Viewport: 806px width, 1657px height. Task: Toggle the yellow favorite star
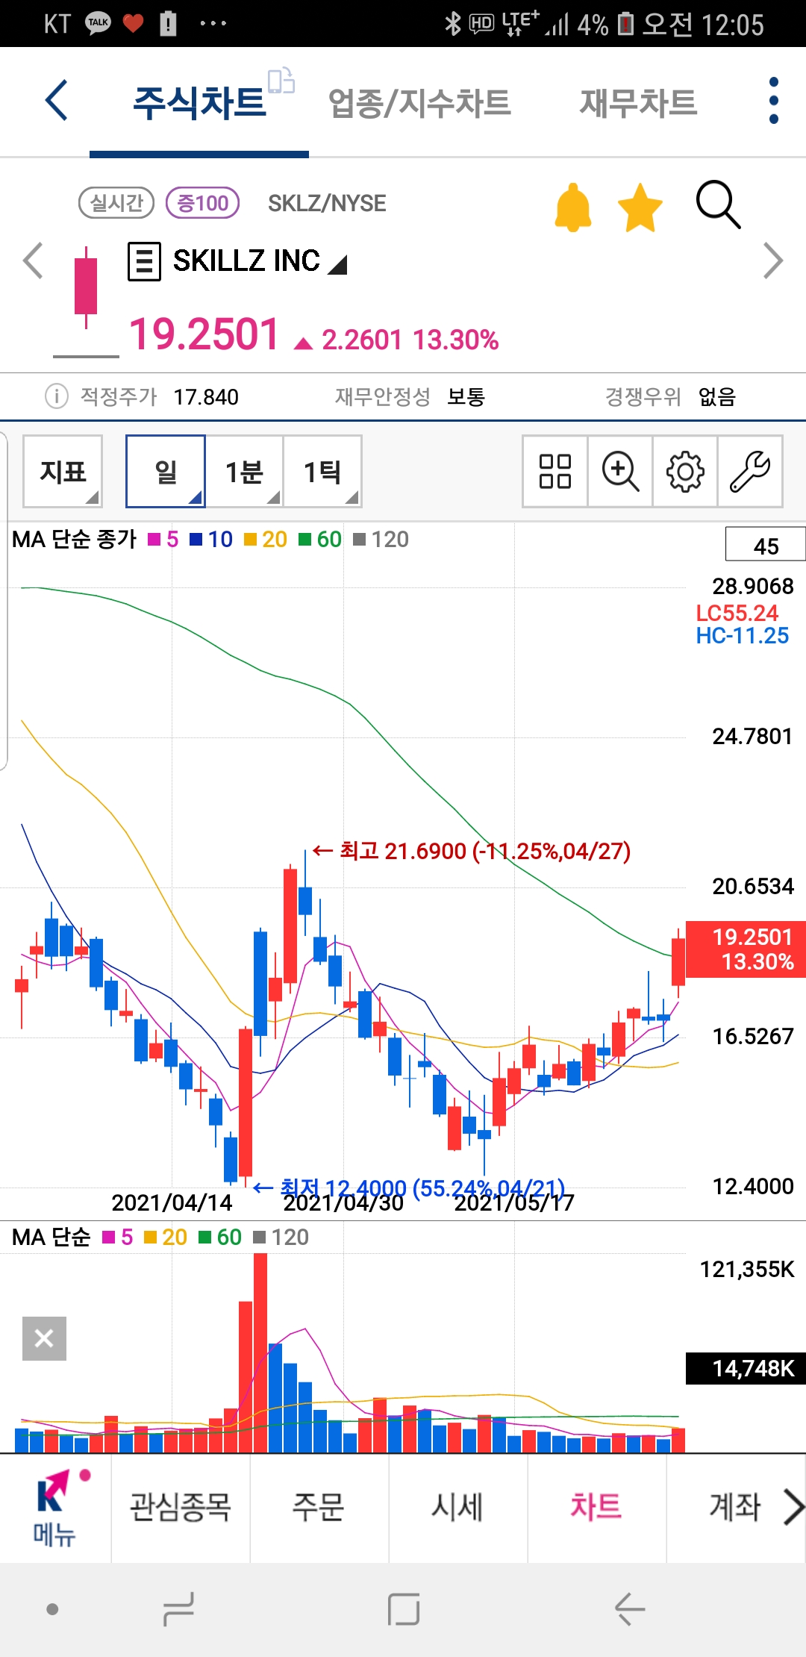pos(640,208)
